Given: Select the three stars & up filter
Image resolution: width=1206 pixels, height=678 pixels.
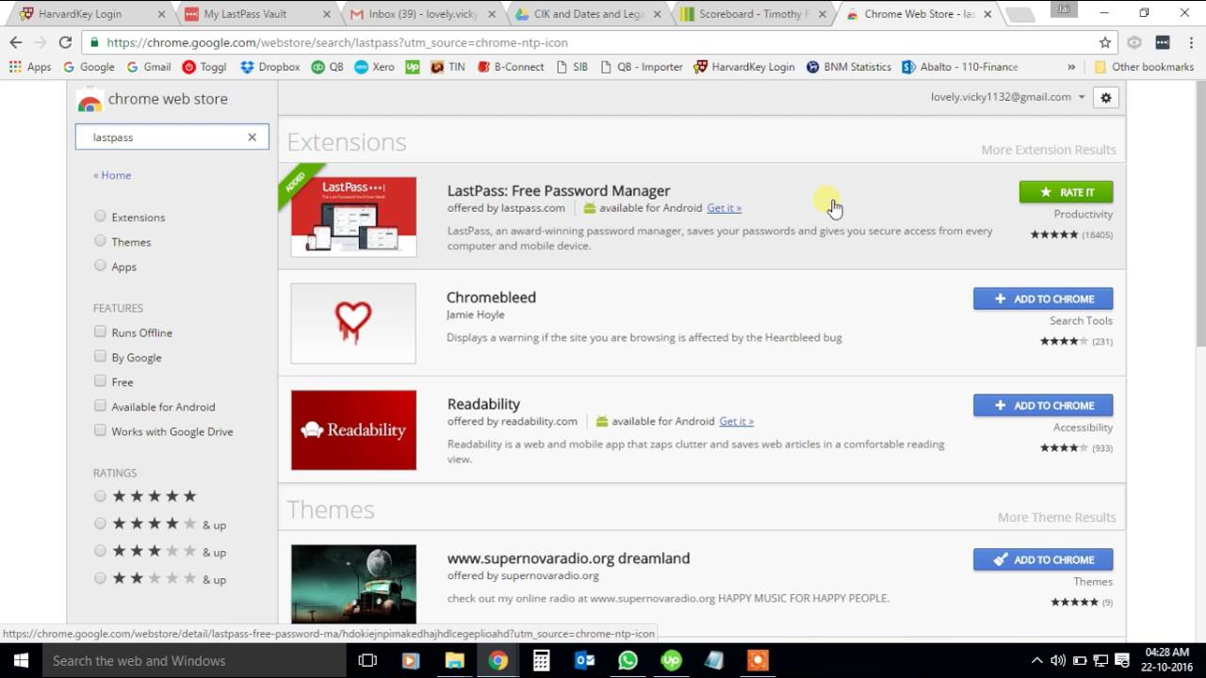Looking at the screenshot, I should 100,551.
